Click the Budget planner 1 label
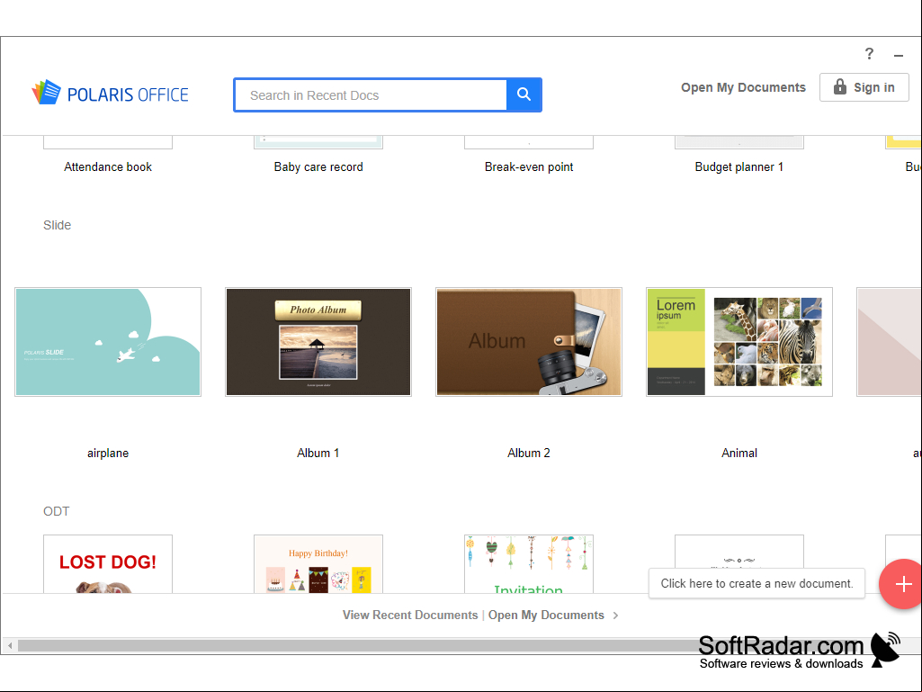 (739, 167)
